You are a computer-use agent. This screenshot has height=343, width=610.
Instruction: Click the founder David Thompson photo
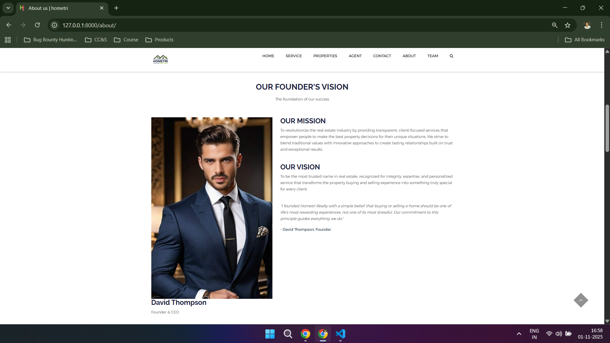[x=212, y=208]
